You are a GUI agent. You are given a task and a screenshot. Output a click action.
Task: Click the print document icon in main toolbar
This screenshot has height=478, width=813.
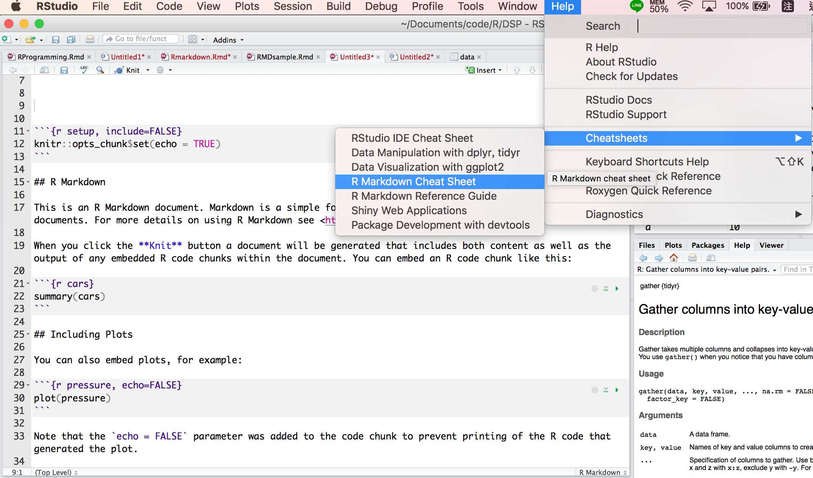[x=90, y=39]
